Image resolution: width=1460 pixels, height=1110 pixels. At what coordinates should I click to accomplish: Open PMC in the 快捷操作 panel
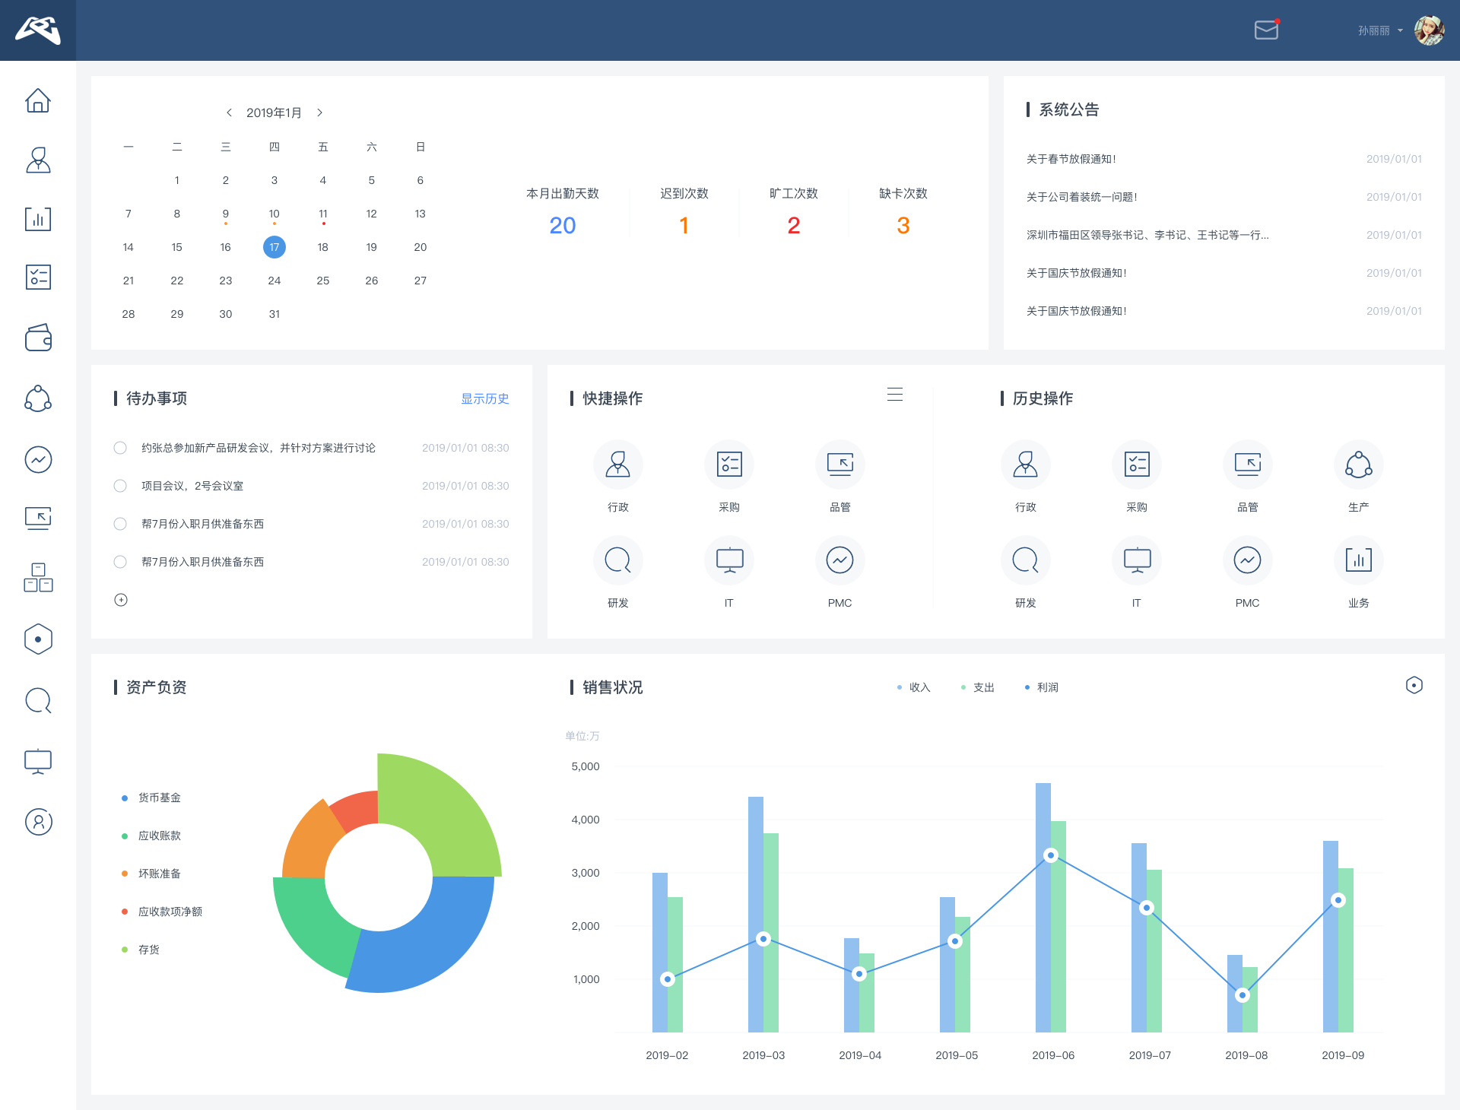pyautogui.click(x=840, y=572)
